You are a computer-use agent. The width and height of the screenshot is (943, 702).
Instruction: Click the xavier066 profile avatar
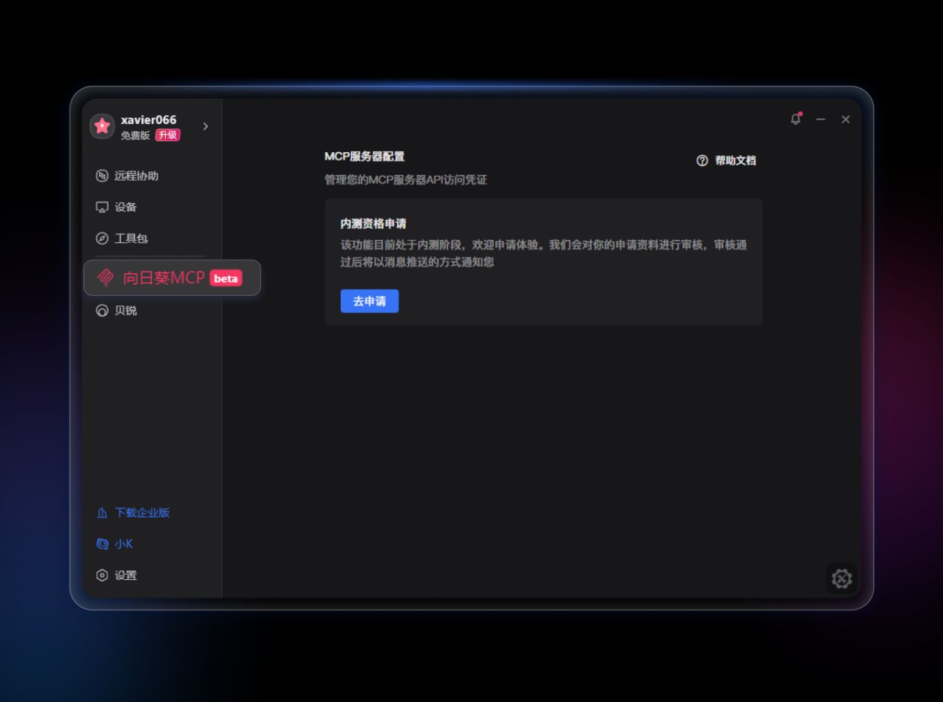click(x=102, y=126)
